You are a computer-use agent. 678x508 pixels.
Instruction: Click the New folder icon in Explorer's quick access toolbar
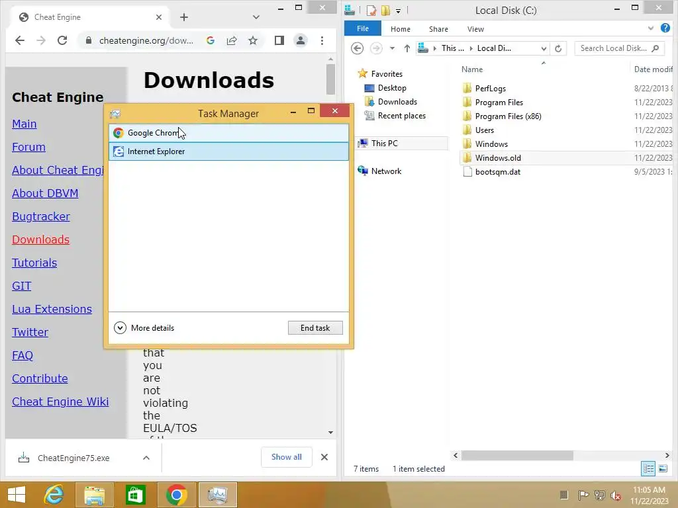coord(385,10)
